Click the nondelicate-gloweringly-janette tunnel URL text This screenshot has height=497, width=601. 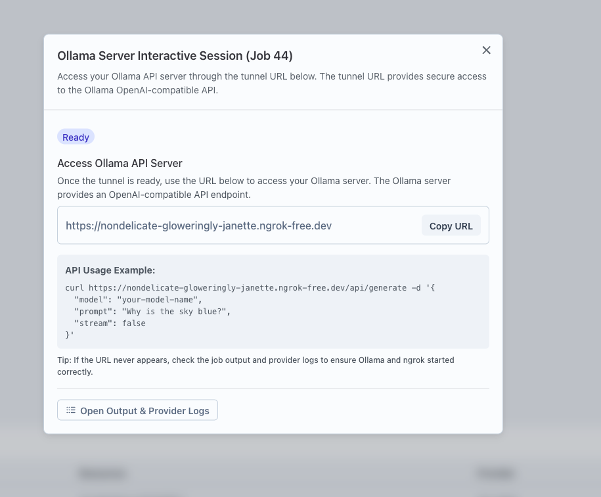[x=198, y=225]
